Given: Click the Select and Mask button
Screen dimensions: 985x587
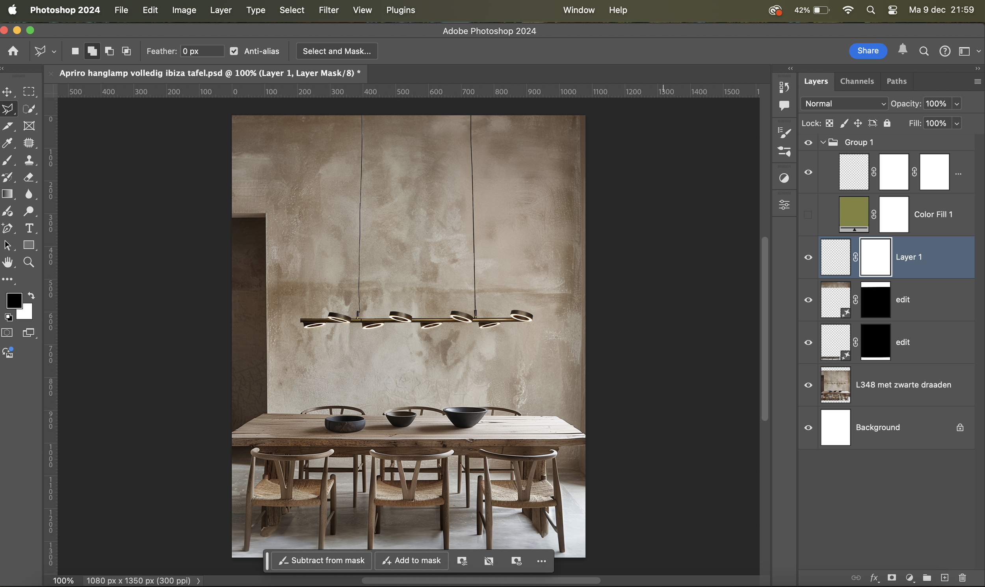Looking at the screenshot, I should tap(337, 51).
